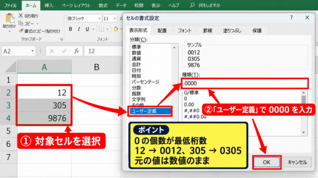
Task: Select 文字列 in the category list
Action: [139, 99]
